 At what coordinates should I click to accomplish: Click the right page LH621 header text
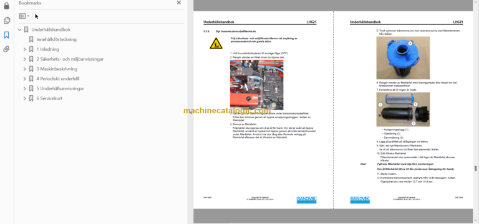(458, 22)
